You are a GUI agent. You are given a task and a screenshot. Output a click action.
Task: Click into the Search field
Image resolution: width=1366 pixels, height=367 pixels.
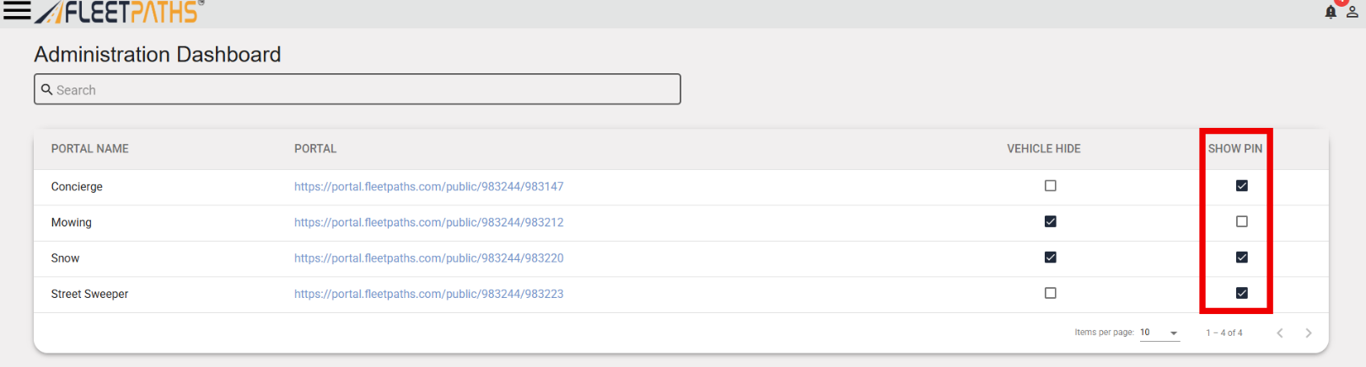click(x=363, y=89)
